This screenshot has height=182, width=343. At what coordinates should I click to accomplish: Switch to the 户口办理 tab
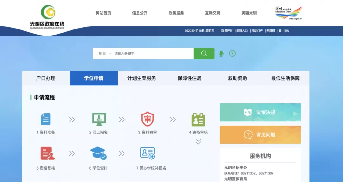pyautogui.click(x=46, y=78)
